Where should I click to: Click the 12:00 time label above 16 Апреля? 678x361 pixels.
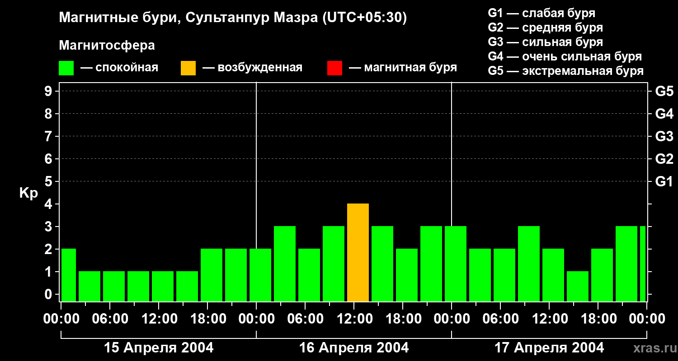coord(354,319)
